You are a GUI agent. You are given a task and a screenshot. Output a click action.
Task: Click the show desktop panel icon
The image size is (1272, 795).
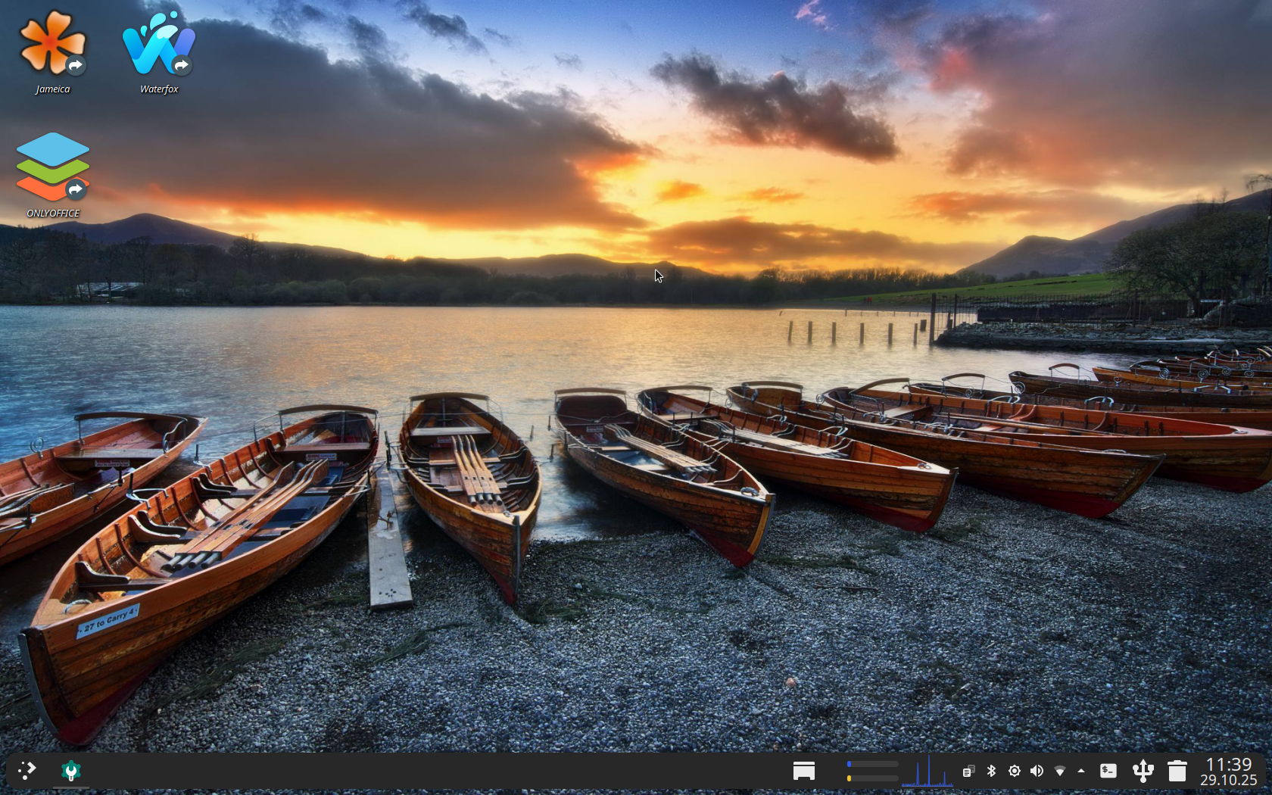click(x=804, y=771)
